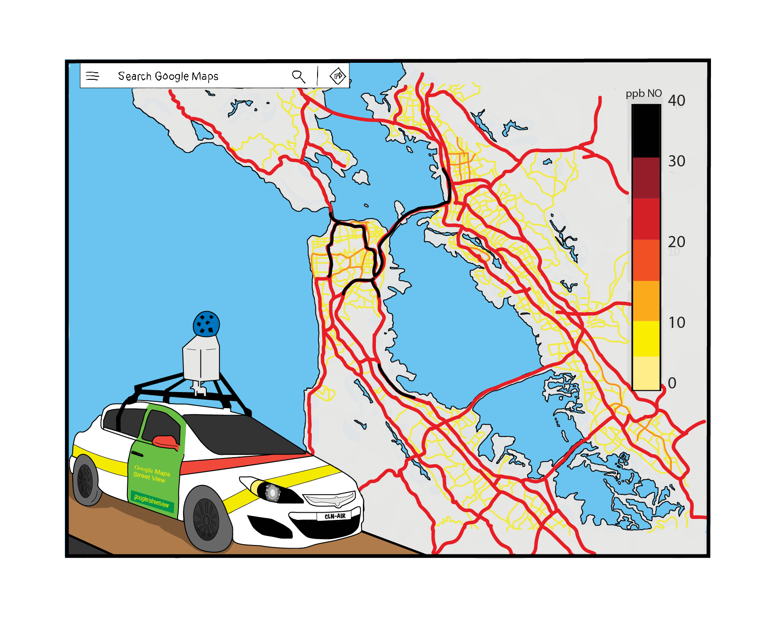This screenshot has width=776, height=619.
Task: Click the '30' scale value
Action: click(x=676, y=161)
